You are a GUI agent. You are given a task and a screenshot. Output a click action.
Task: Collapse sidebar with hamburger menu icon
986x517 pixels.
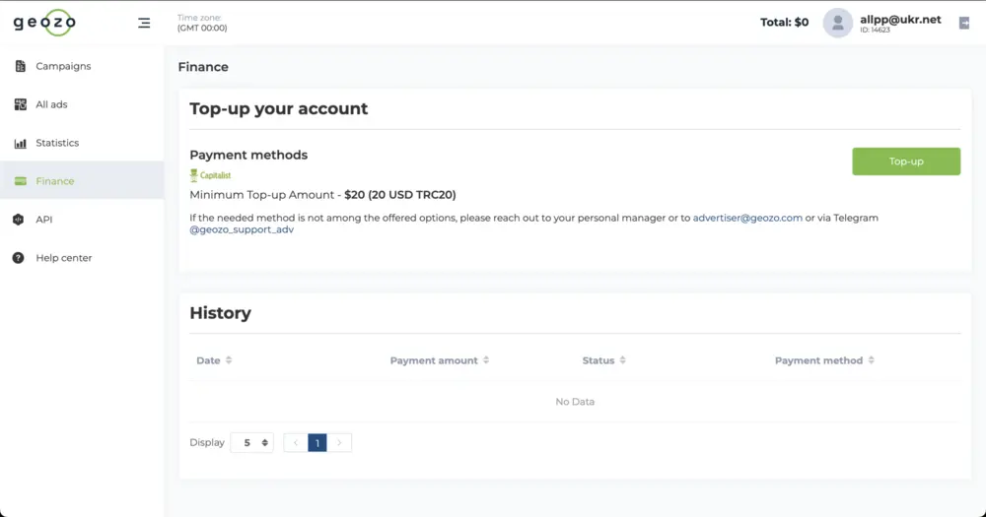tap(144, 24)
